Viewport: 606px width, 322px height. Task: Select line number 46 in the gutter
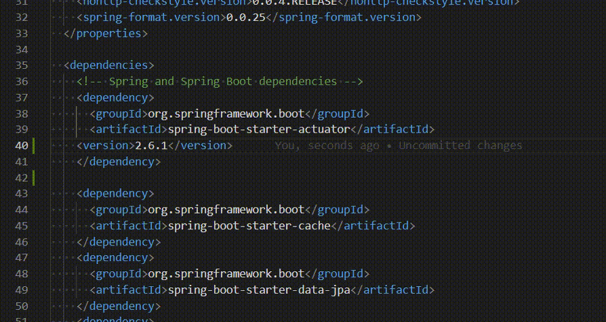coord(22,241)
